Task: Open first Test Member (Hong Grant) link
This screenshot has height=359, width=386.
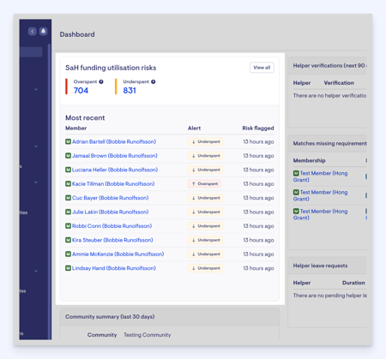Action: pyautogui.click(x=321, y=177)
